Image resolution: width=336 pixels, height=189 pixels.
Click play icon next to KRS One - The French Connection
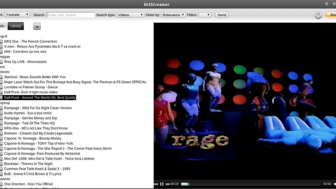pos(2,42)
